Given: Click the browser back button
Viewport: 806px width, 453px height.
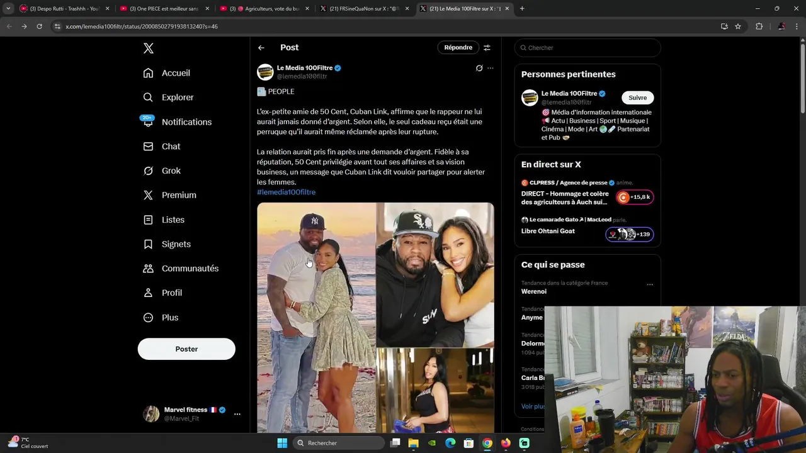Looking at the screenshot, I should point(9,26).
